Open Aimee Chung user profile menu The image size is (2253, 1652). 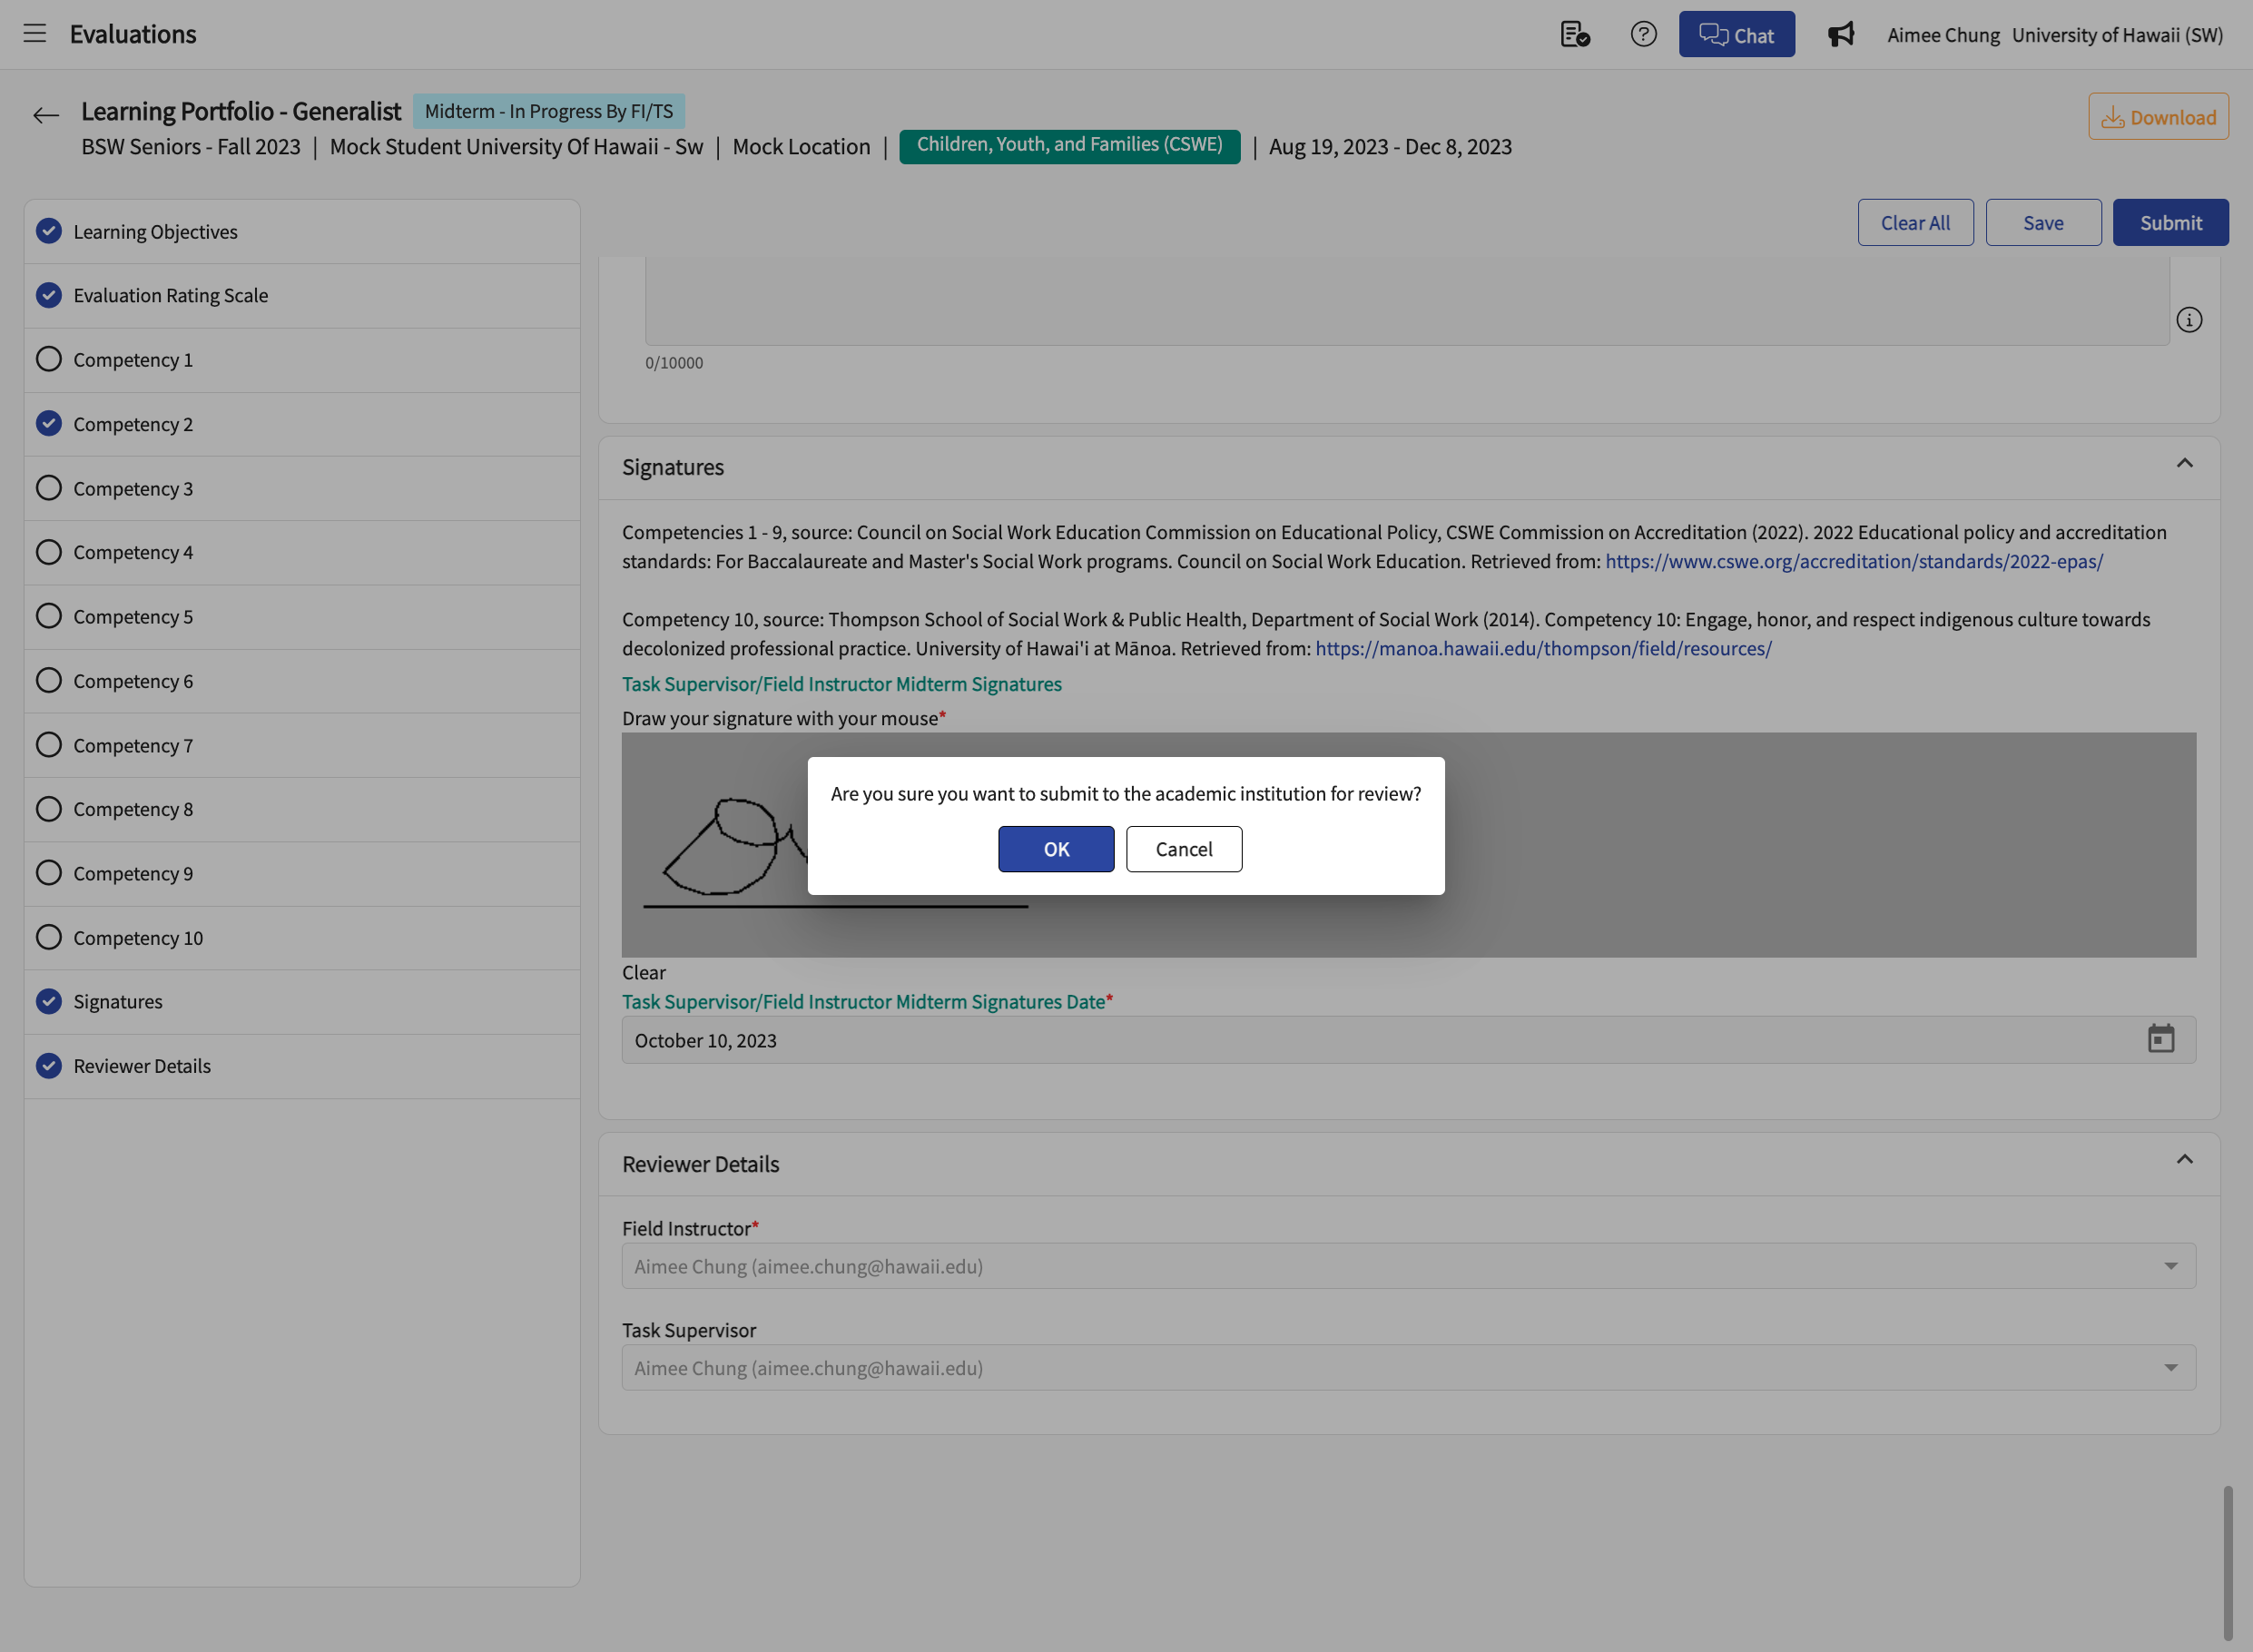tap(1943, 35)
